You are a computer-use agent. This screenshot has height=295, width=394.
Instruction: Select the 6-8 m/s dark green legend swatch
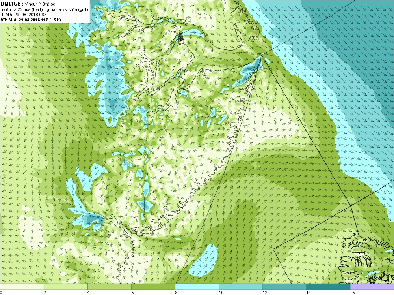pyautogui.click(x=153, y=287)
